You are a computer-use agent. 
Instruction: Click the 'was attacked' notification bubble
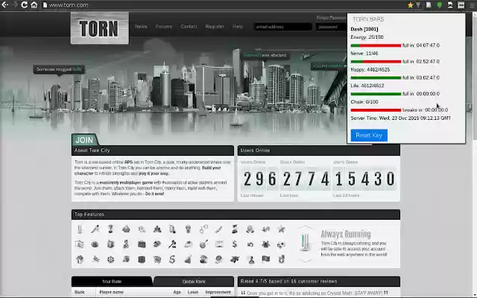265,55
